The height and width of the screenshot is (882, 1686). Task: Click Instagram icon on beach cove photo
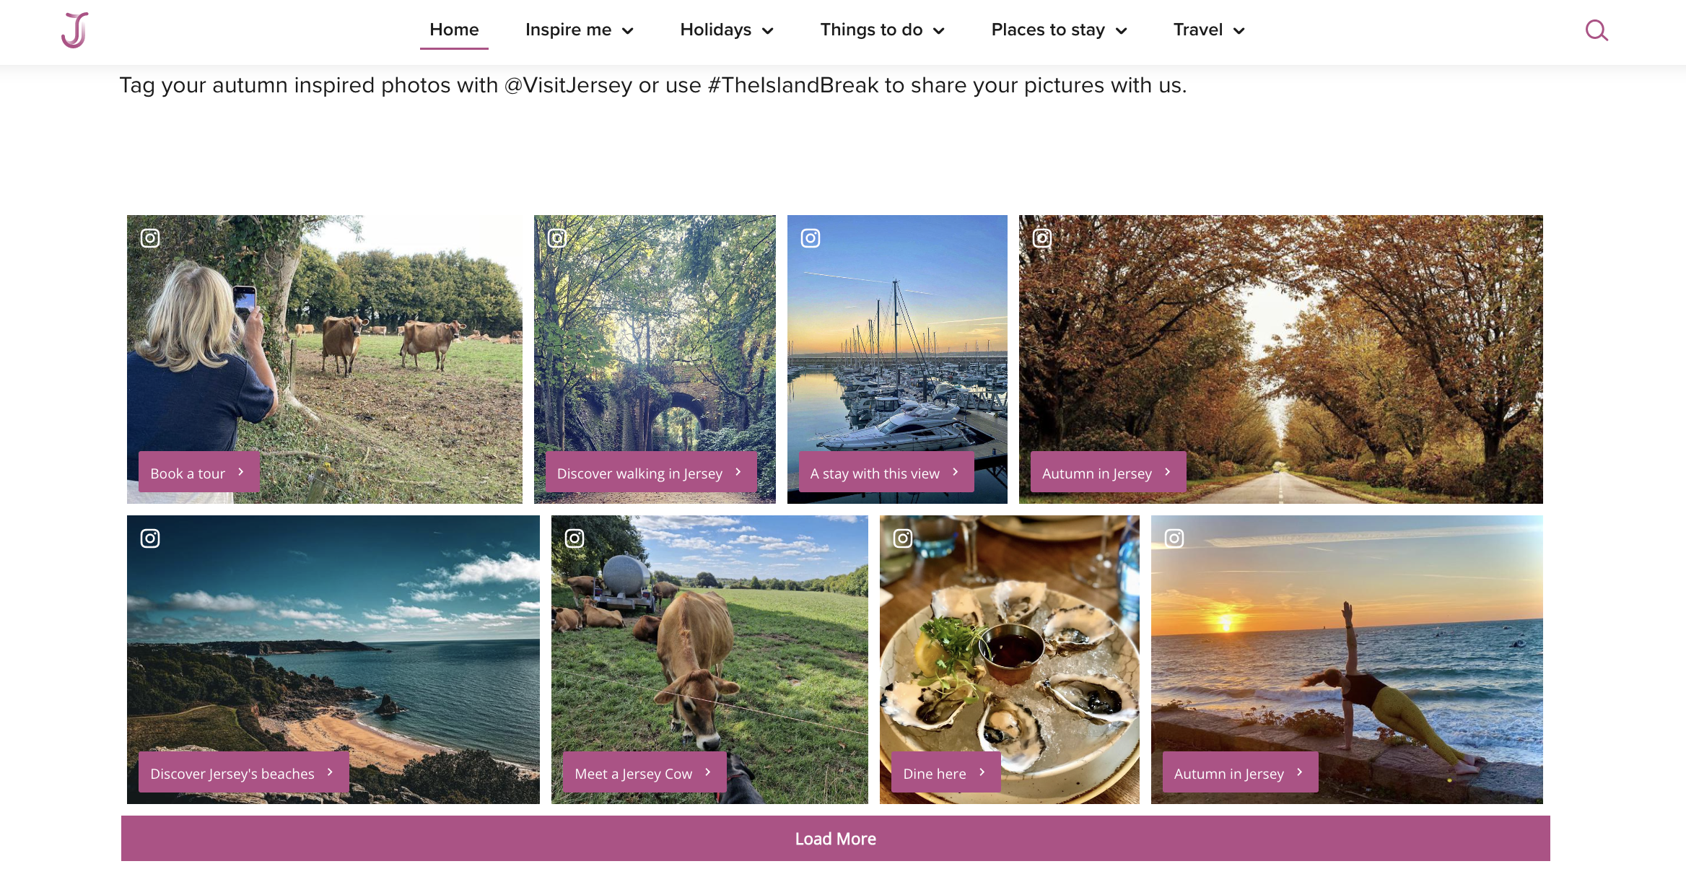(x=150, y=538)
